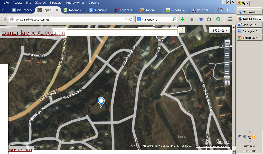Open the Firefox hamburger menu

[x=230, y=19]
